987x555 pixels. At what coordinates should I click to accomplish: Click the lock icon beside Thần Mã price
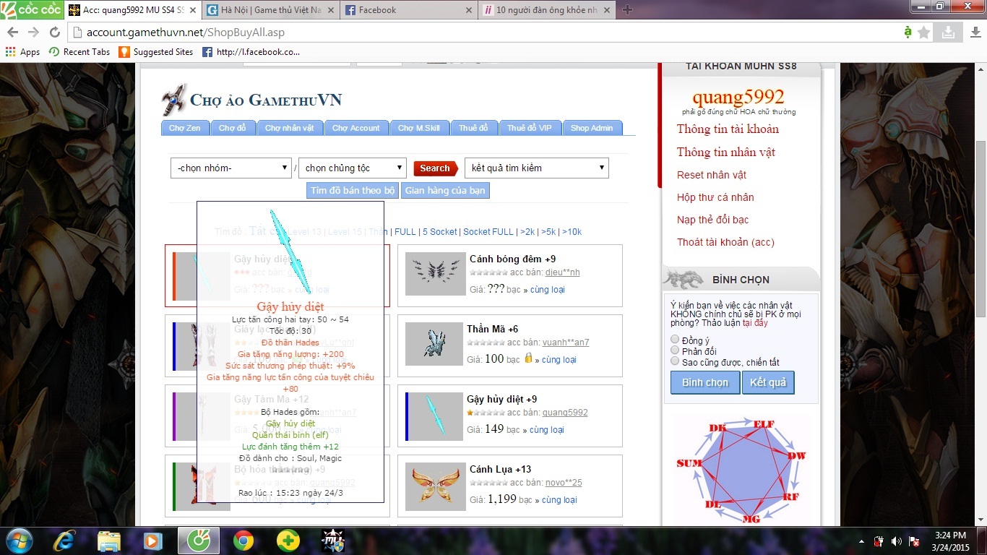(x=528, y=358)
